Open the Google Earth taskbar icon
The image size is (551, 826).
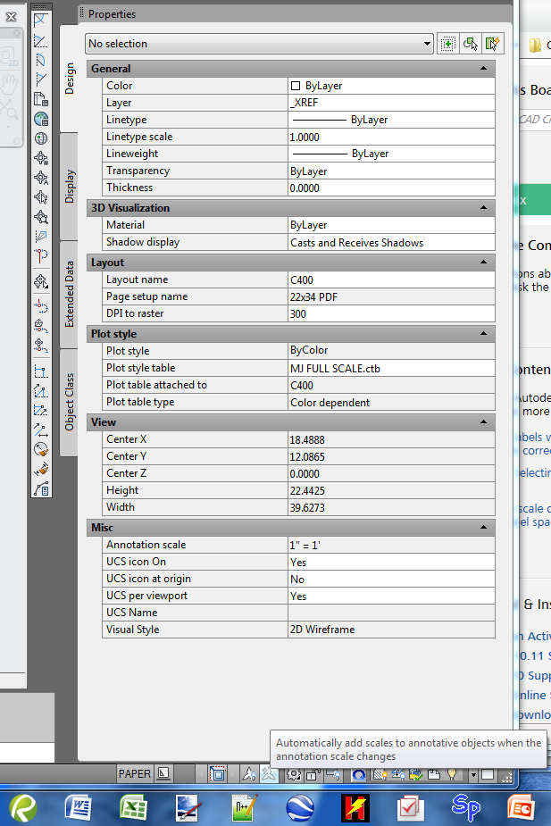300,807
